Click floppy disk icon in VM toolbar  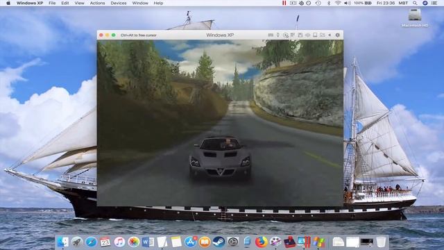[300, 35]
